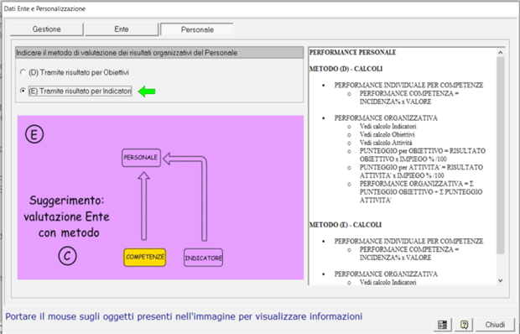The width and height of the screenshot is (520, 334).
Task: Click the METODO (E) - CALCOLI heading
Action: (346, 225)
